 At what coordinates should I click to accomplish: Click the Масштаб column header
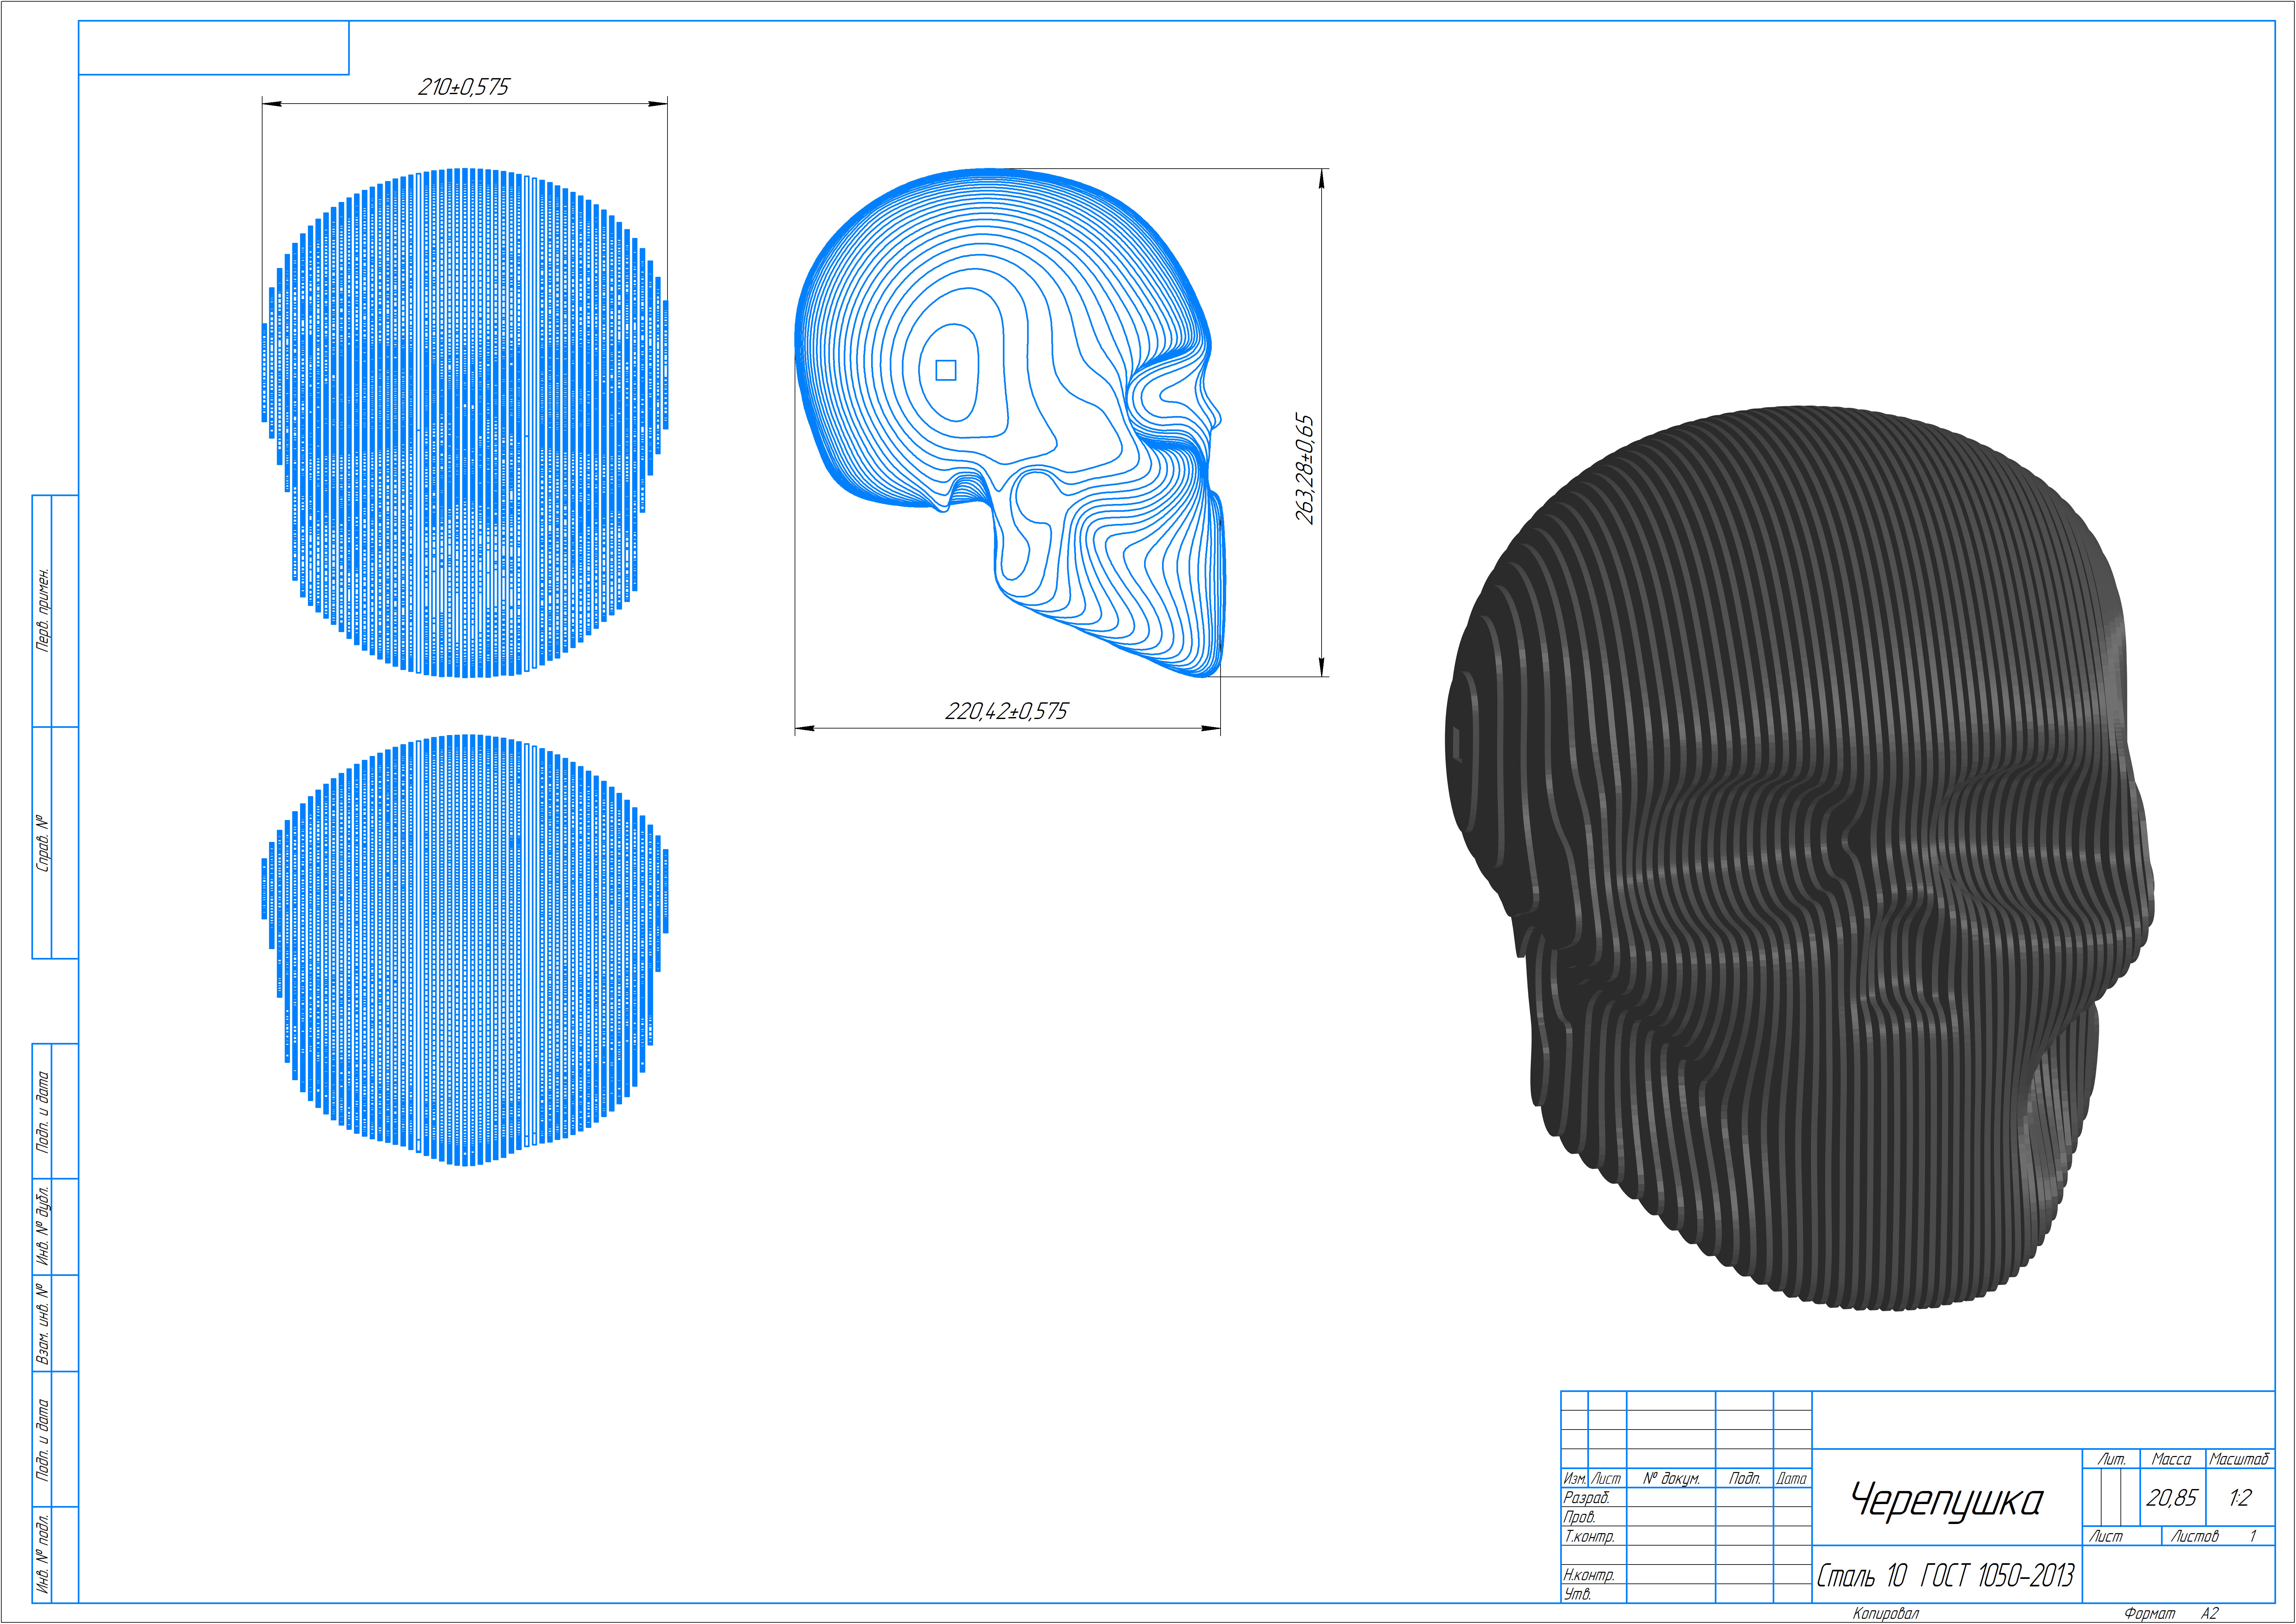[2239, 1459]
